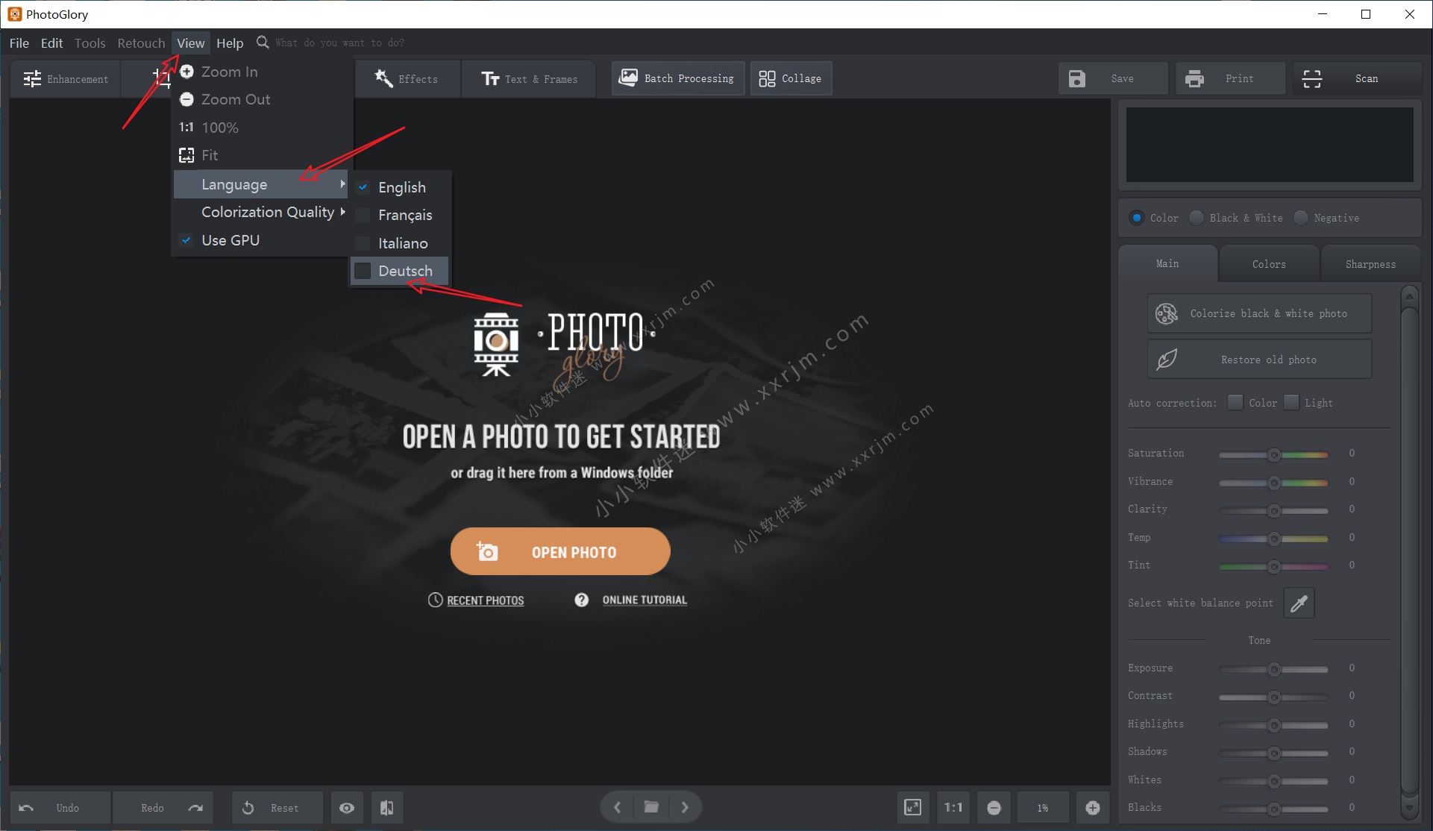1433x831 pixels.
Task: Click the Text & Frames icon
Action: tap(490, 79)
